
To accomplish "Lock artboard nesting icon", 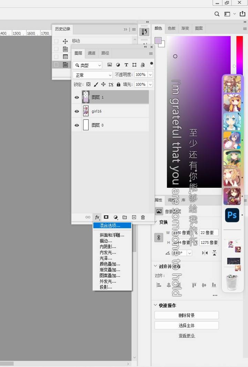I will point(111,85).
